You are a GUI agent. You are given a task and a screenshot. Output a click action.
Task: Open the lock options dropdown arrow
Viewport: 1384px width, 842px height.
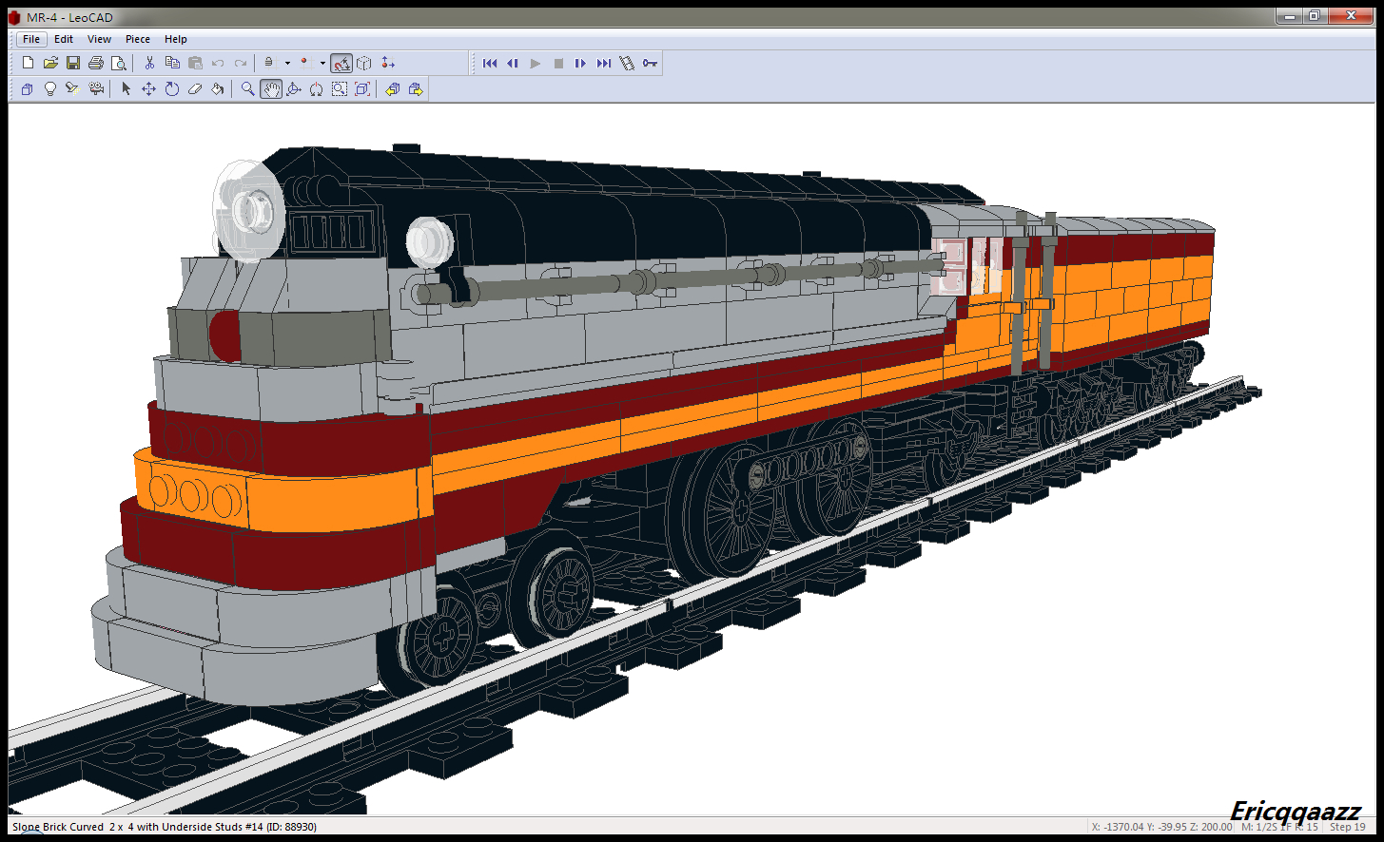pos(286,63)
